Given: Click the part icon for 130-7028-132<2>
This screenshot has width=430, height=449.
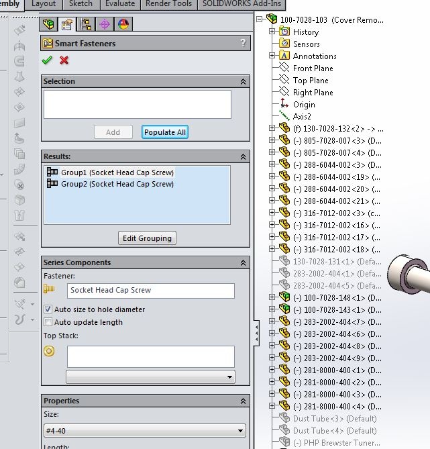Looking at the screenshot, I should click(x=284, y=128).
